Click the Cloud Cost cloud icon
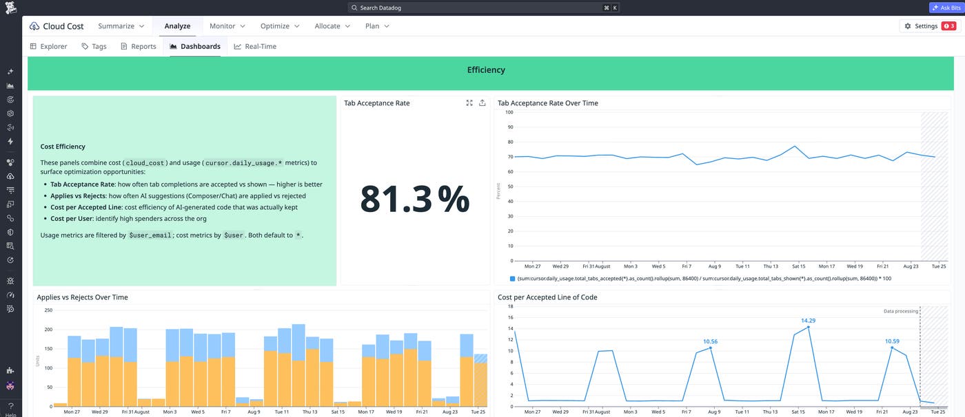 (34, 26)
